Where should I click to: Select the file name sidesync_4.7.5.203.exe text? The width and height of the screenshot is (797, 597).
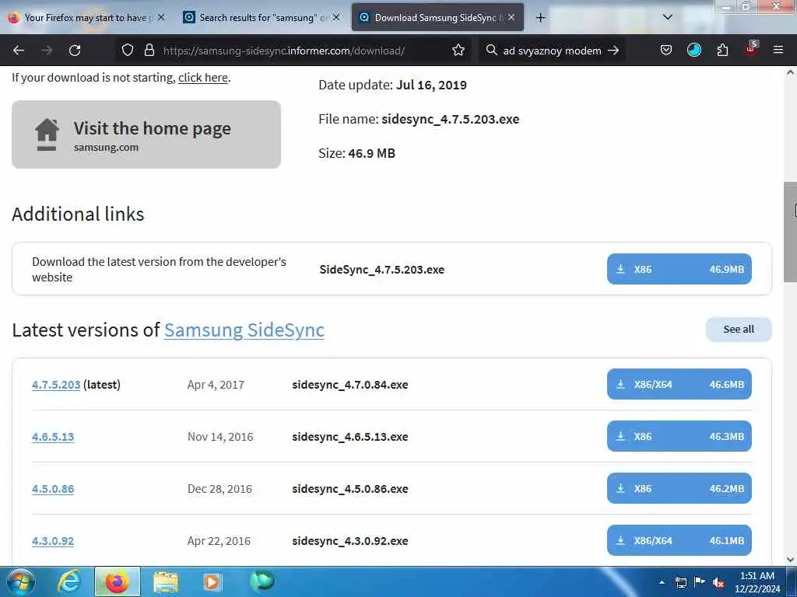pyautogui.click(x=451, y=119)
